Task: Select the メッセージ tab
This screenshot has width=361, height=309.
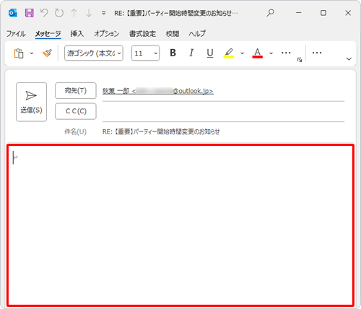Action: click(48, 33)
